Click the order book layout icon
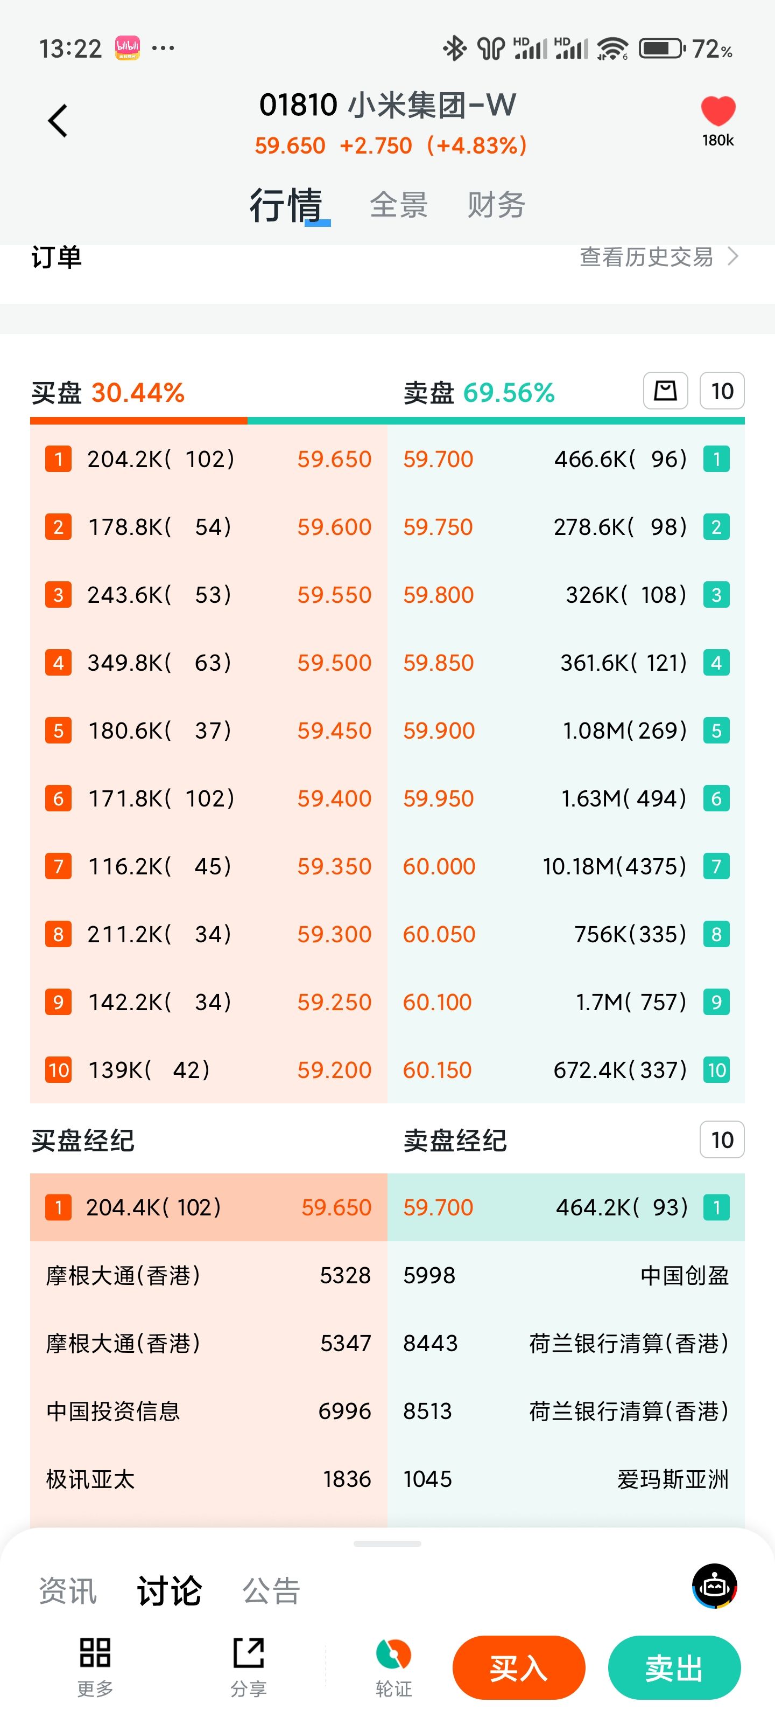The width and height of the screenshot is (775, 1724). click(665, 391)
